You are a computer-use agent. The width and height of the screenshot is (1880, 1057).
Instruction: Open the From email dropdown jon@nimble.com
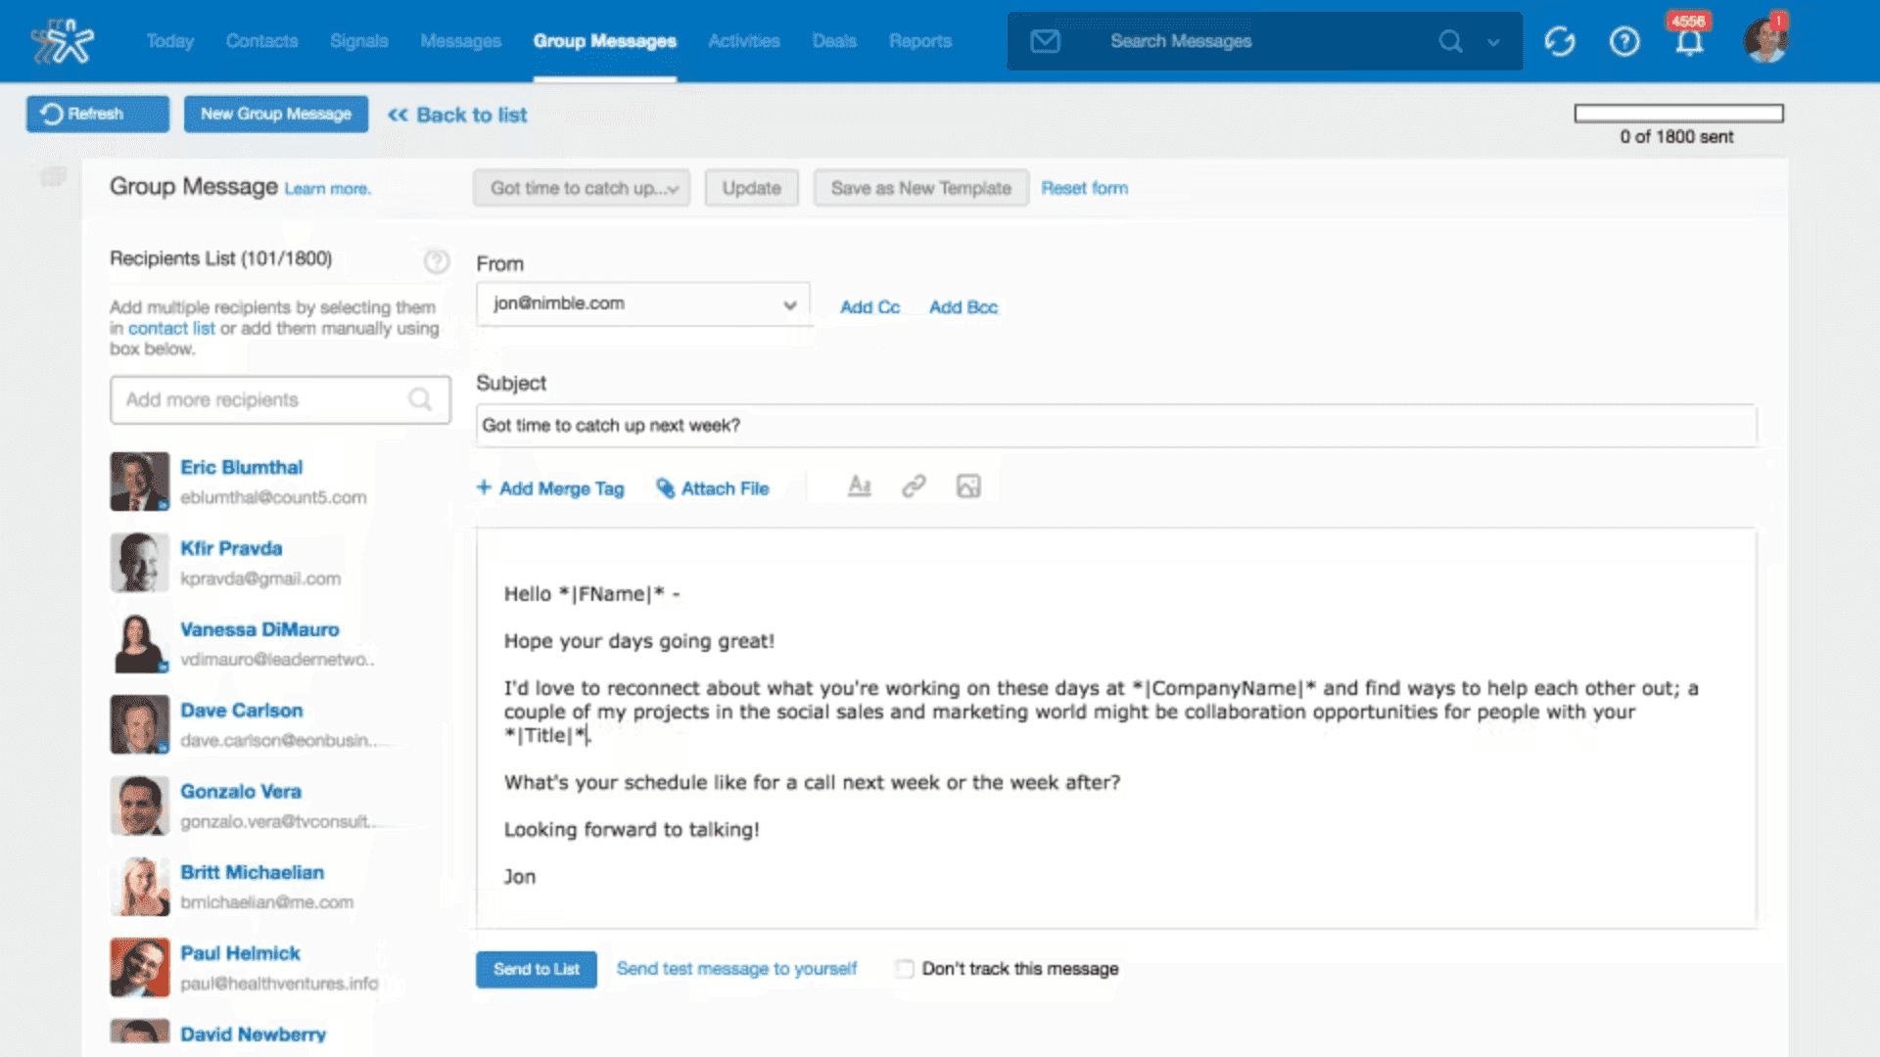[643, 304]
